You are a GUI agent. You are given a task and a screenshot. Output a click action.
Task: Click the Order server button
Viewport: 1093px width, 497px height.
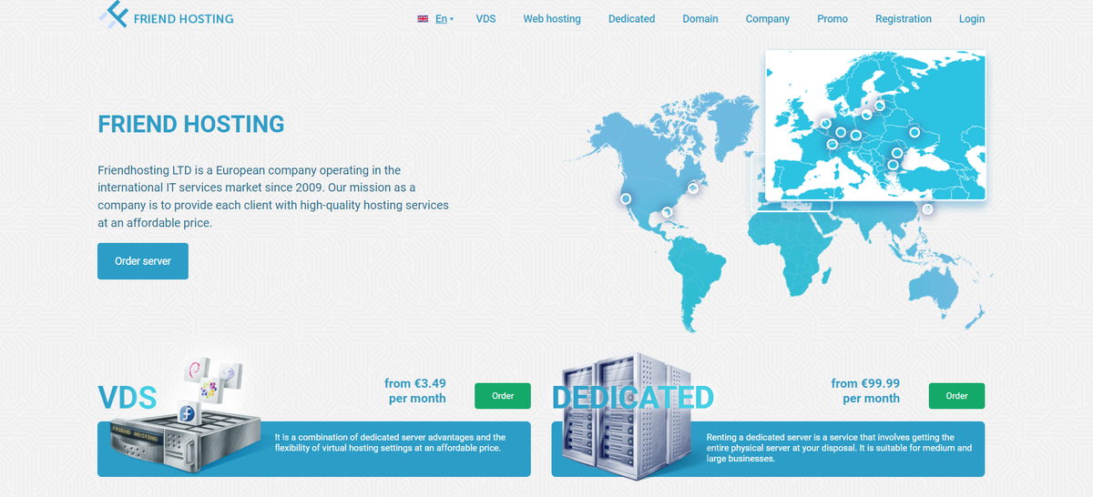(x=143, y=261)
